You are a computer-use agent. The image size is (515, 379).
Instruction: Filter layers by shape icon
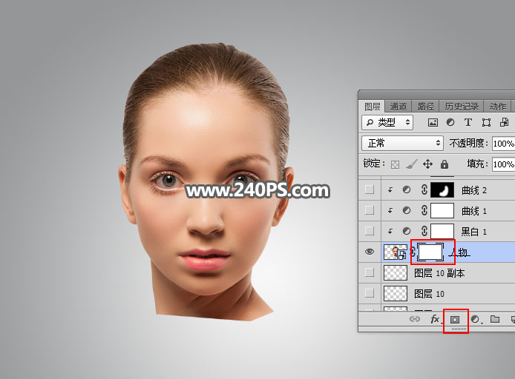[x=487, y=122]
